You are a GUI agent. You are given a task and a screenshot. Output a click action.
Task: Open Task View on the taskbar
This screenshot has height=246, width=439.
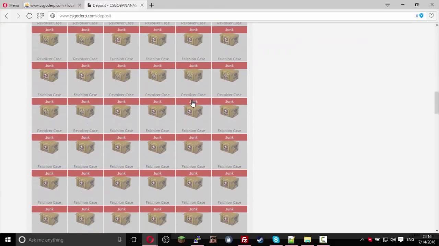pos(134,240)
